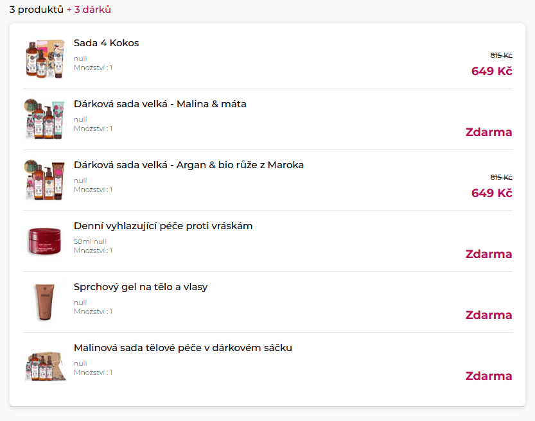Click the 649 Kč price of Argan set

pyautogui.click(x=491, y=193)
